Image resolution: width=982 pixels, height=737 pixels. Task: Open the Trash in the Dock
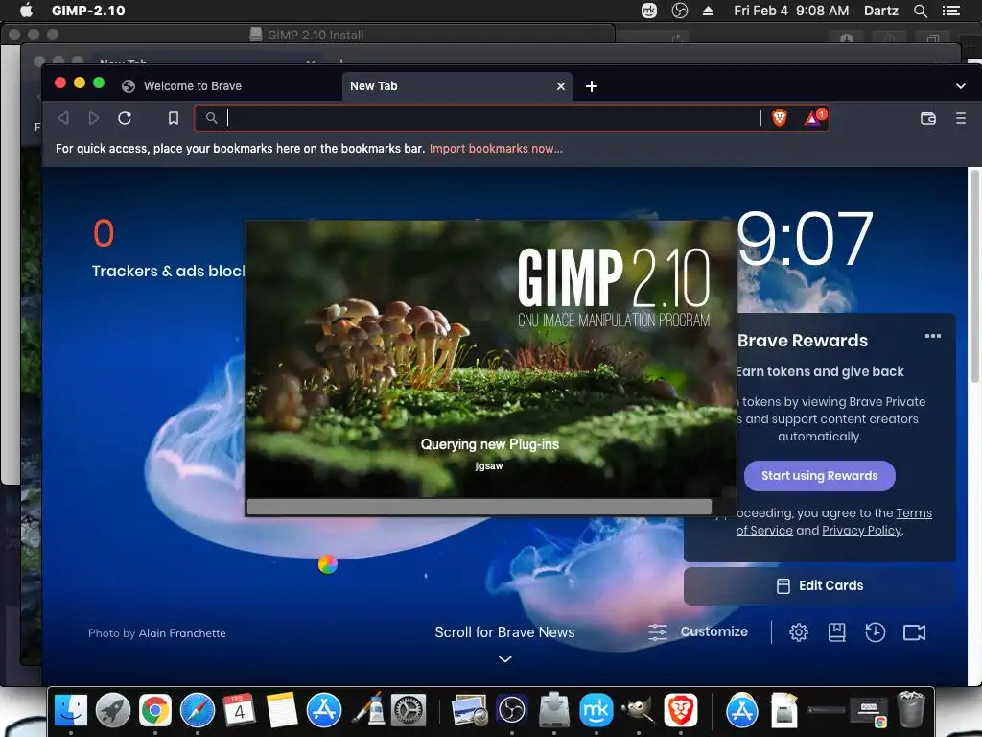(x=911, y=709)
